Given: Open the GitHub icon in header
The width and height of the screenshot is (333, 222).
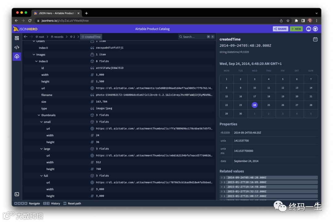Looking at the screenshot, I should [315, 29].
